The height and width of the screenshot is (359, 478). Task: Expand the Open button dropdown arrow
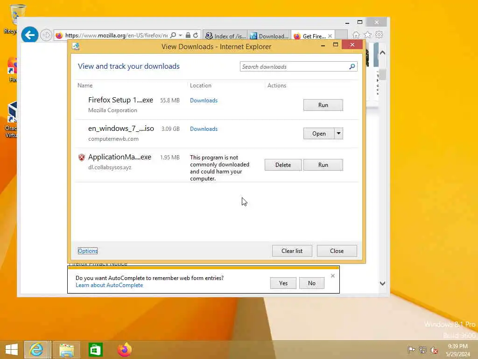pos(338,133)
